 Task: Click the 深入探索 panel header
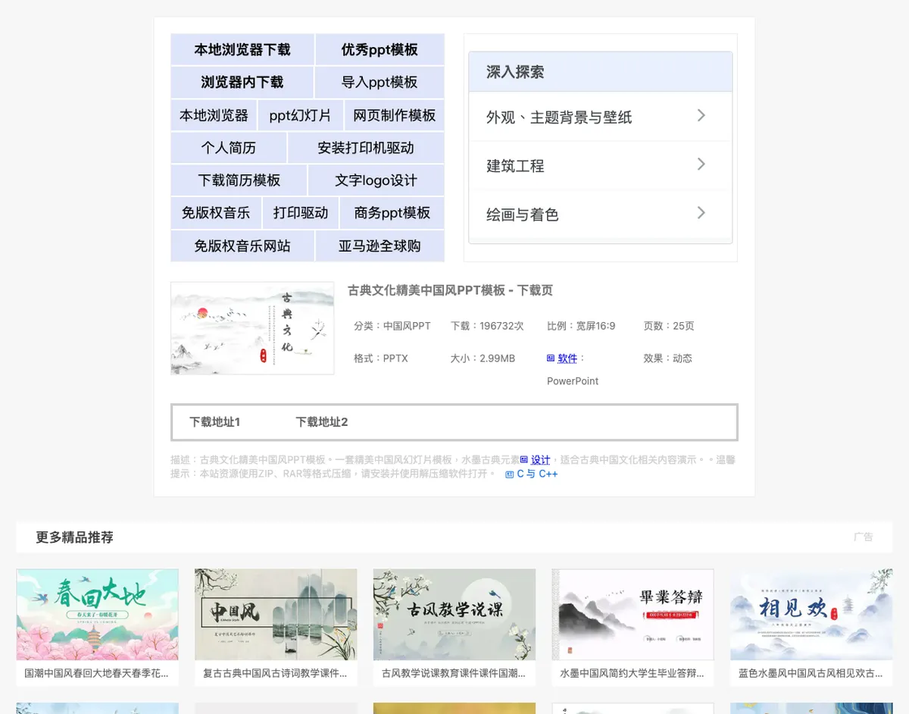(601, 72)
